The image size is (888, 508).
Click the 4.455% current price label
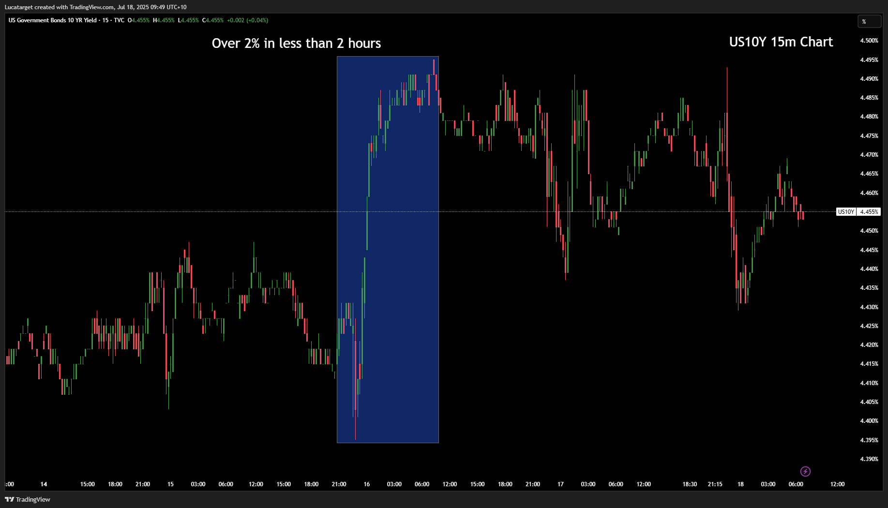(x=869, y=212)
